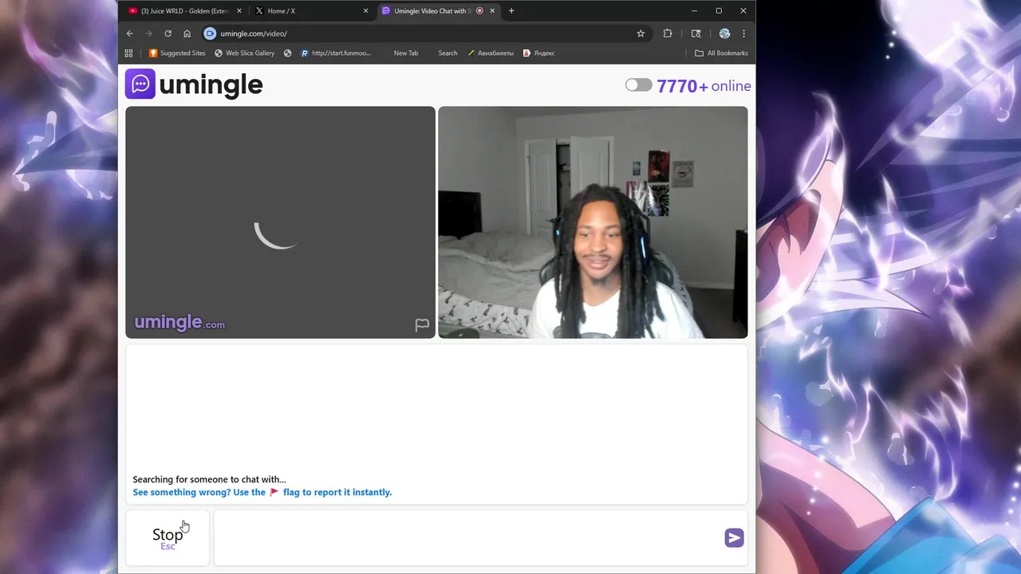Click the camera site info icon in address bar
Viewport: 1021px width, 574px height.
(210, 33)
